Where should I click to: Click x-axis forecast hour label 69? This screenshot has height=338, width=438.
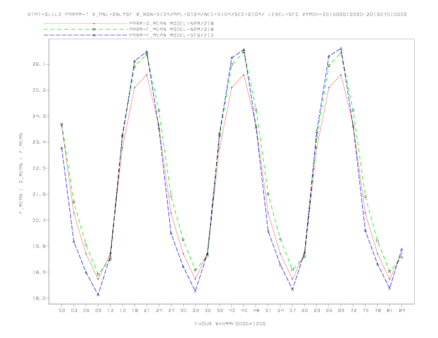(x=341, y=310)
